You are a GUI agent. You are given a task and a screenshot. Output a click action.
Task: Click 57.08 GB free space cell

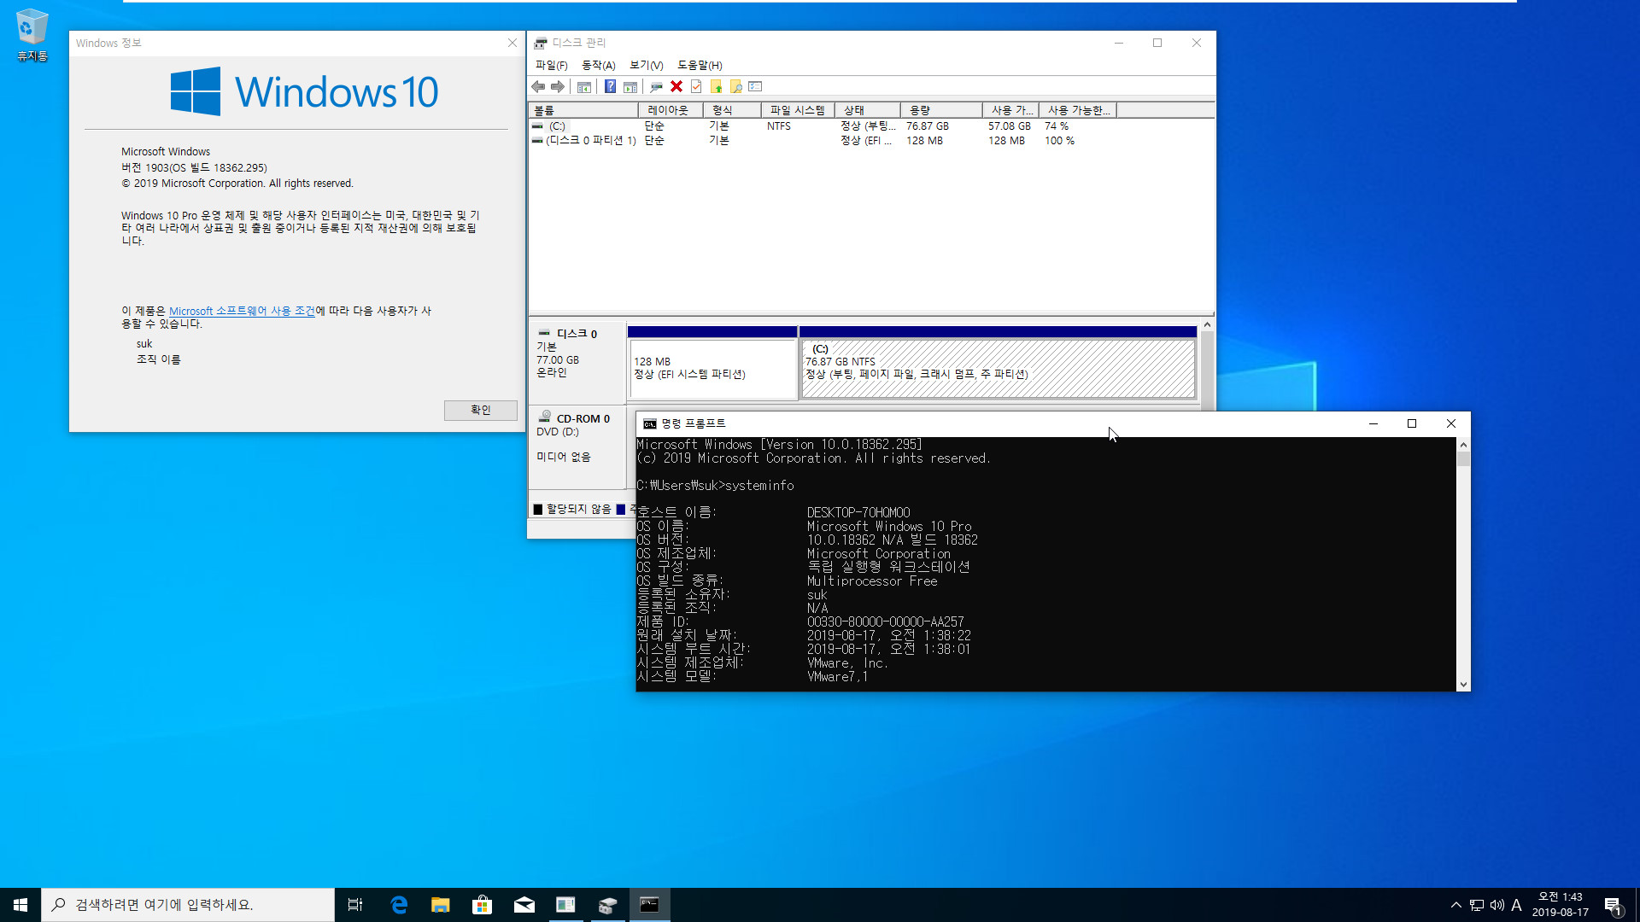[1009, 126]
